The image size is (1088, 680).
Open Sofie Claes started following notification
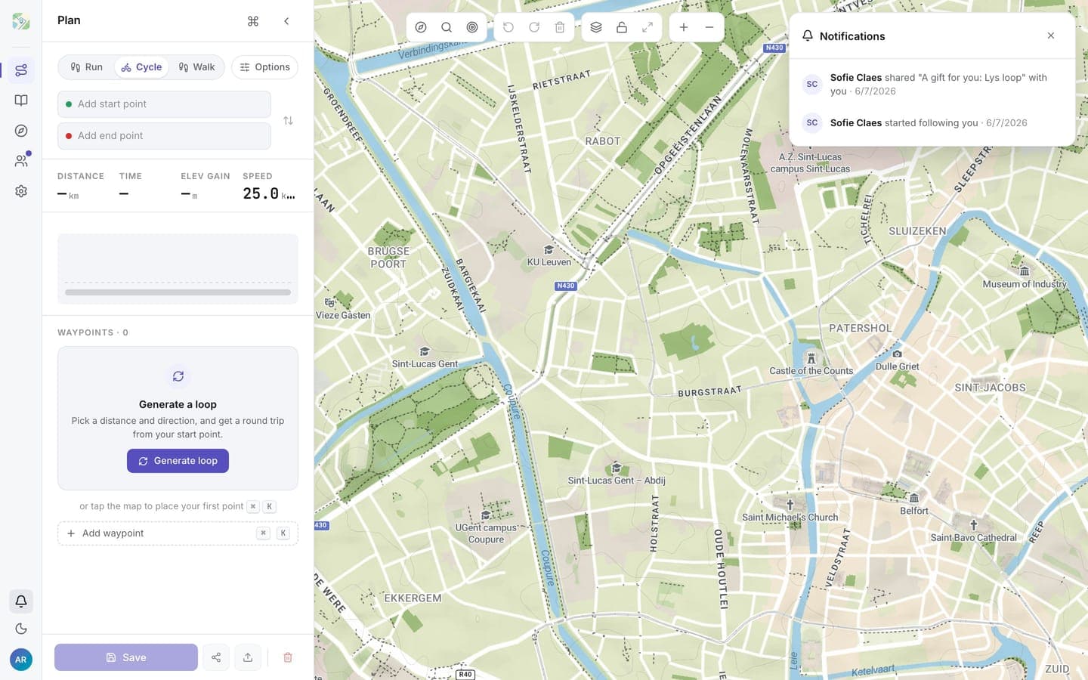(x=932, y=122)
